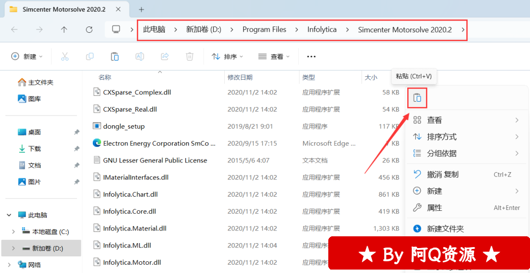530x273 pixels.
Task: Expand the 网络 tree node
Action: click(x=8, y=265)
